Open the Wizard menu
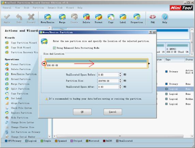The height and width of the screenshot is (148, 195). [70, 8]
